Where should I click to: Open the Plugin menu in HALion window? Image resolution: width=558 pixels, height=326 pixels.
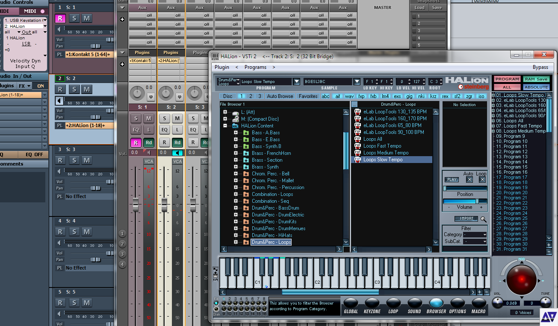coord(222,67)
